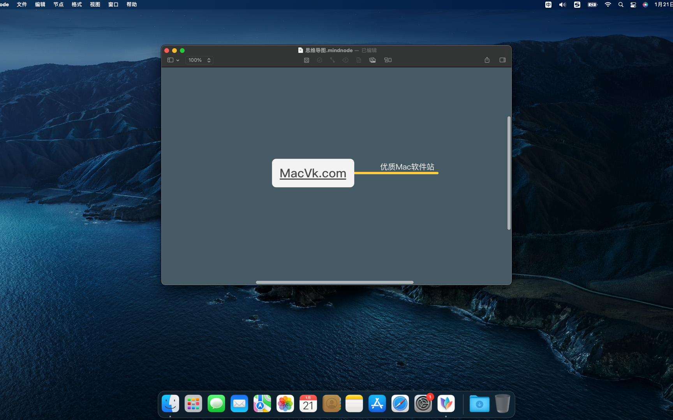
Task: Open the sidebar view options dropdown
Action: coord(173,60)
